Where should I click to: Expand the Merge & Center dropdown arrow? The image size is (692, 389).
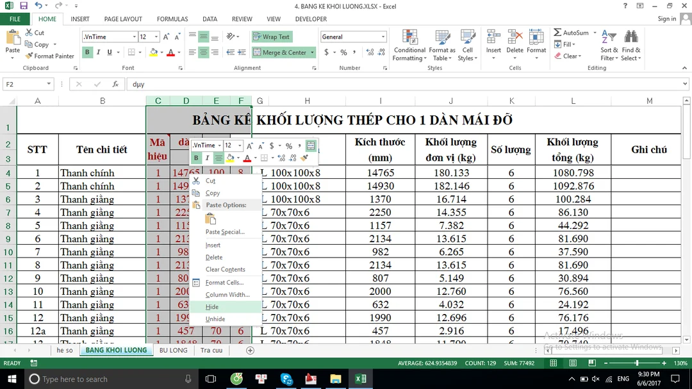click(312, 52)
